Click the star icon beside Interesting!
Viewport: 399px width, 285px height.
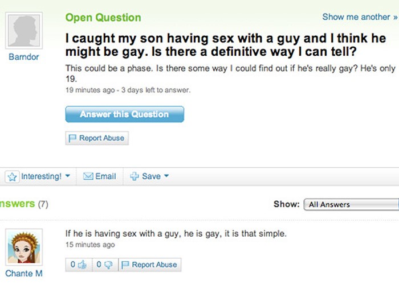tap(12, 176)
